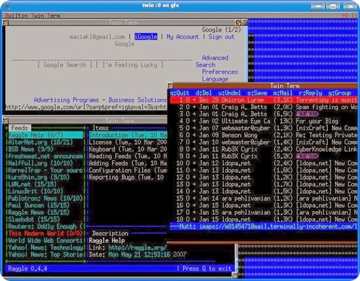Follow the iGoogle link
Image resolution: width=360 pixels, height=281 pixels.
point(146,37)
